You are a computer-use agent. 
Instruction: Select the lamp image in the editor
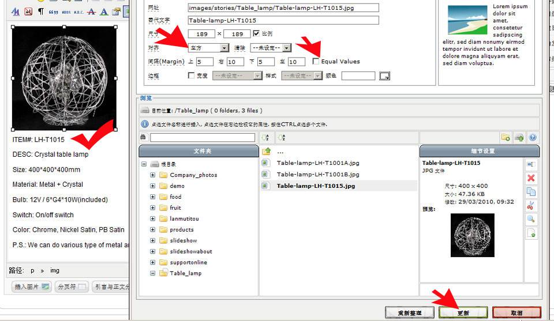64,78
